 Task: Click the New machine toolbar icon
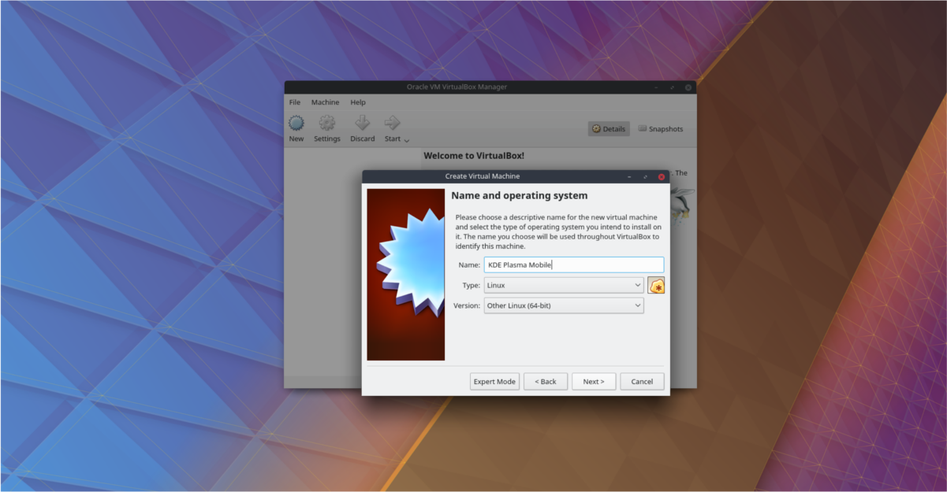coord(296,123)
